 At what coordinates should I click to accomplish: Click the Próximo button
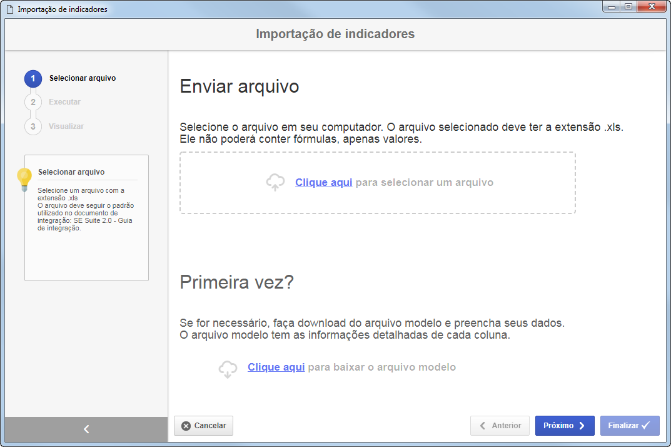(x=565, y=426)
